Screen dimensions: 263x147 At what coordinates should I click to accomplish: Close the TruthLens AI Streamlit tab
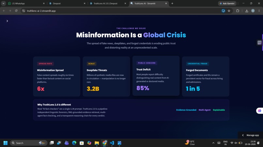click(166, 3)
